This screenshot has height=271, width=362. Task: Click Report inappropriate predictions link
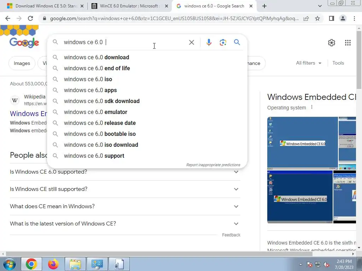point(213,165)
